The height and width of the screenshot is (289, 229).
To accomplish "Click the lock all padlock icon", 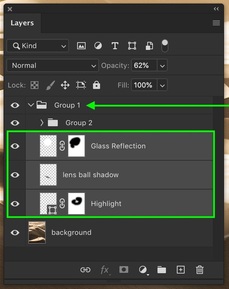I will (x=97, y=85).
